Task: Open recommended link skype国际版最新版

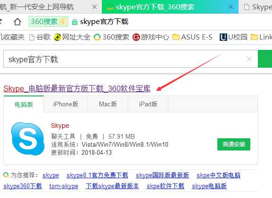Action: [162, 175]
